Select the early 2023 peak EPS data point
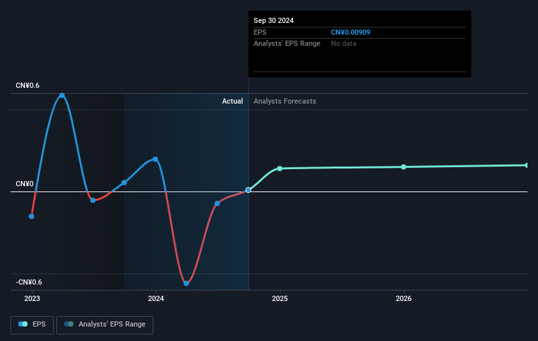The image size is (538, 341). click(62, 96)
